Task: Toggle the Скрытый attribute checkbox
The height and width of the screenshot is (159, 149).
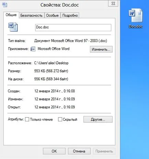Action: point(60,119)
